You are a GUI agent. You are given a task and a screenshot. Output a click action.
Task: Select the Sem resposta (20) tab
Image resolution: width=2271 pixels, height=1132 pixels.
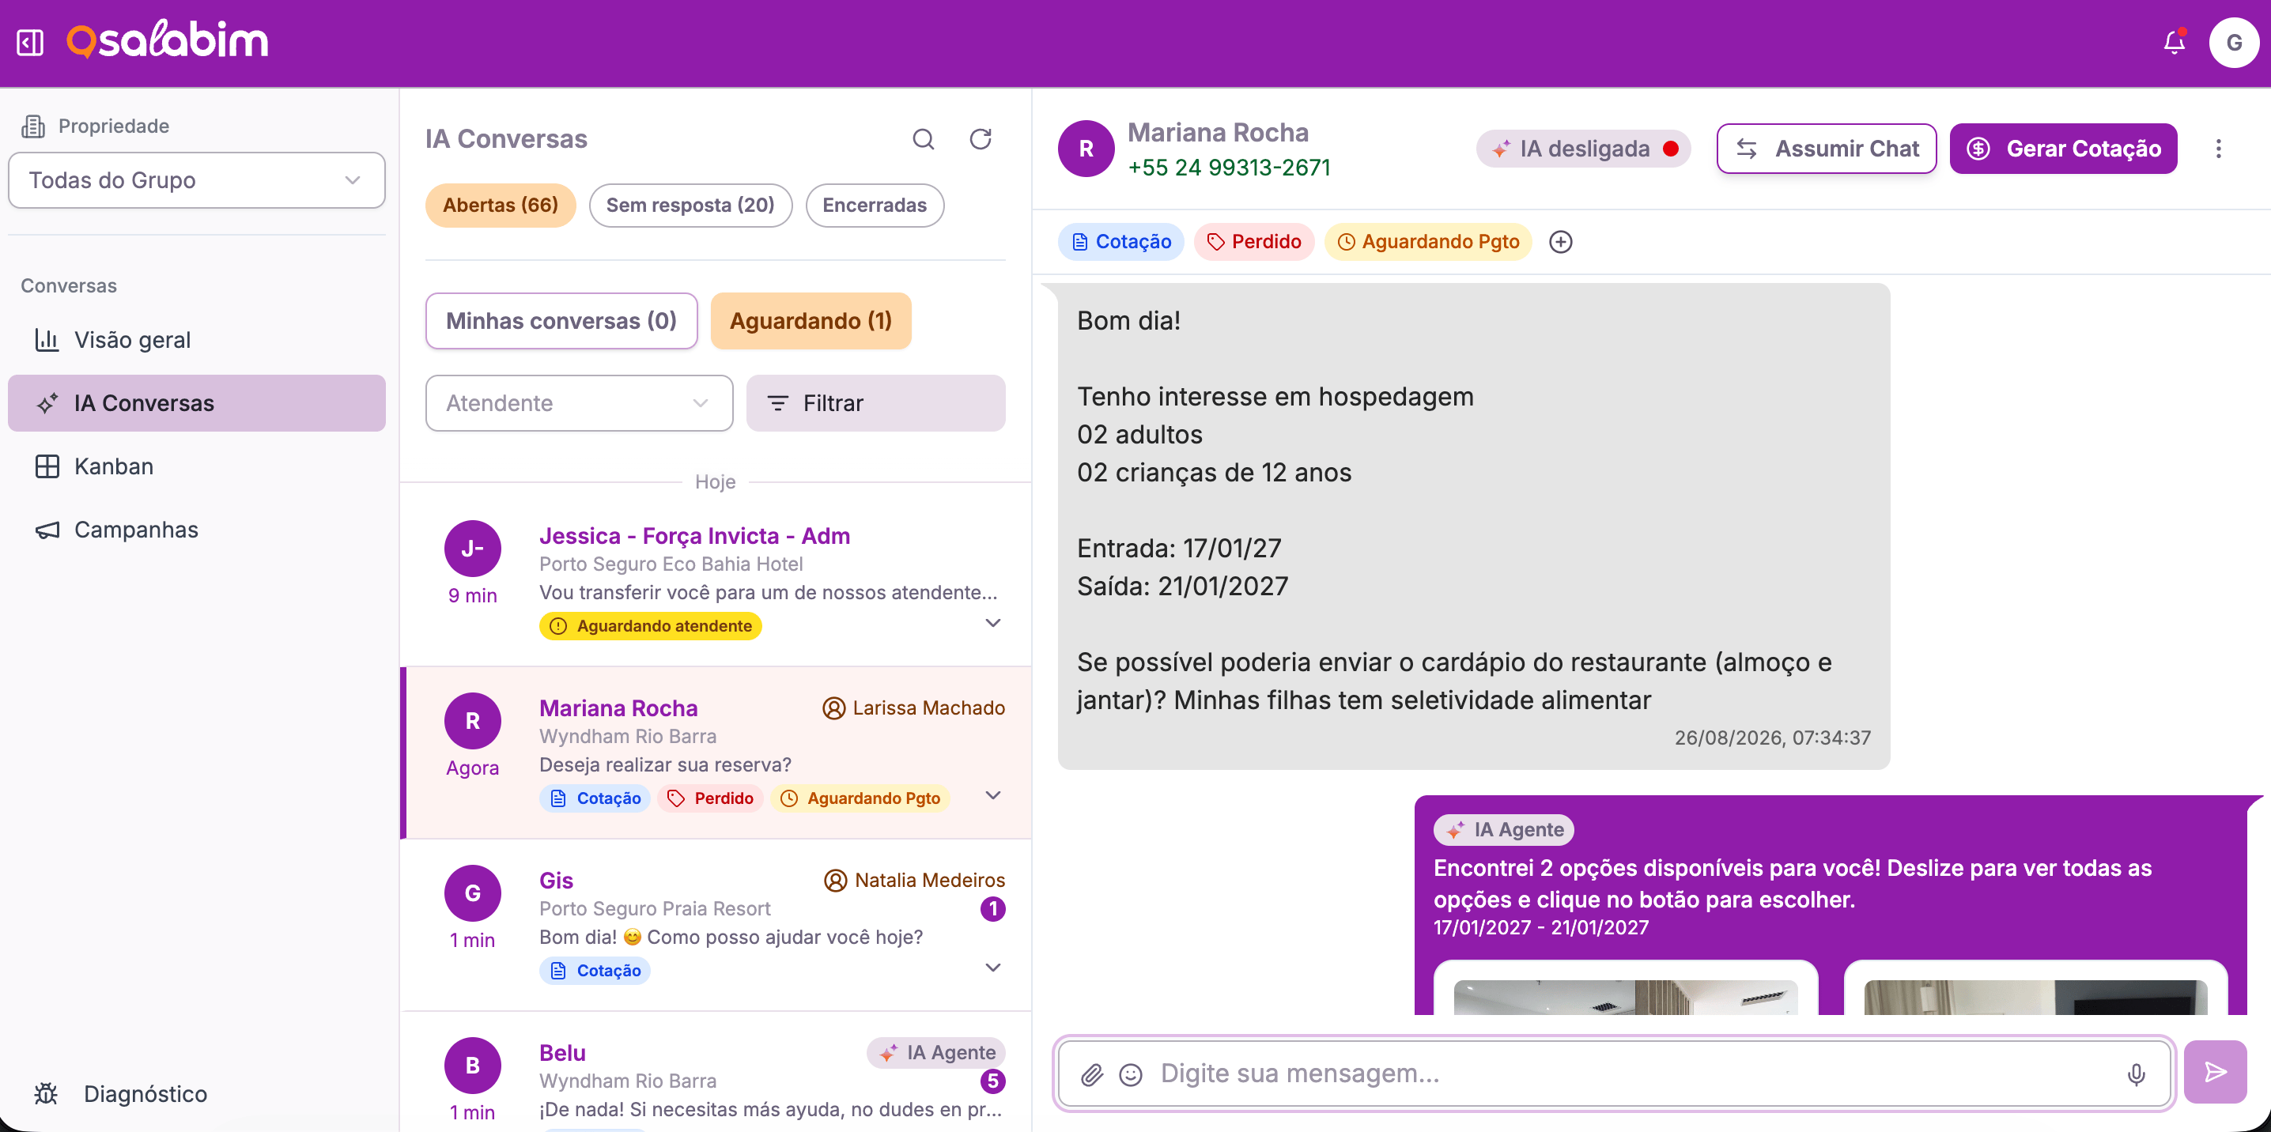690,206
